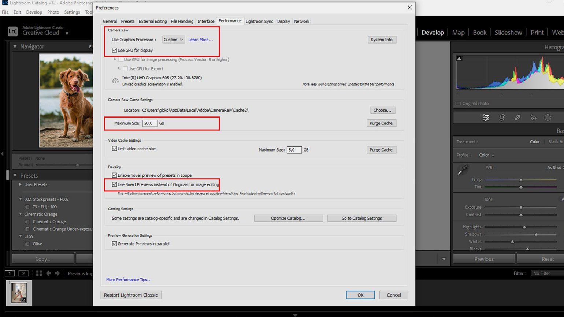The width and height of the screenshot is (564, 317).
Task: Click the Lightroom app icon in title bar
Action: (x=5, y=3)
